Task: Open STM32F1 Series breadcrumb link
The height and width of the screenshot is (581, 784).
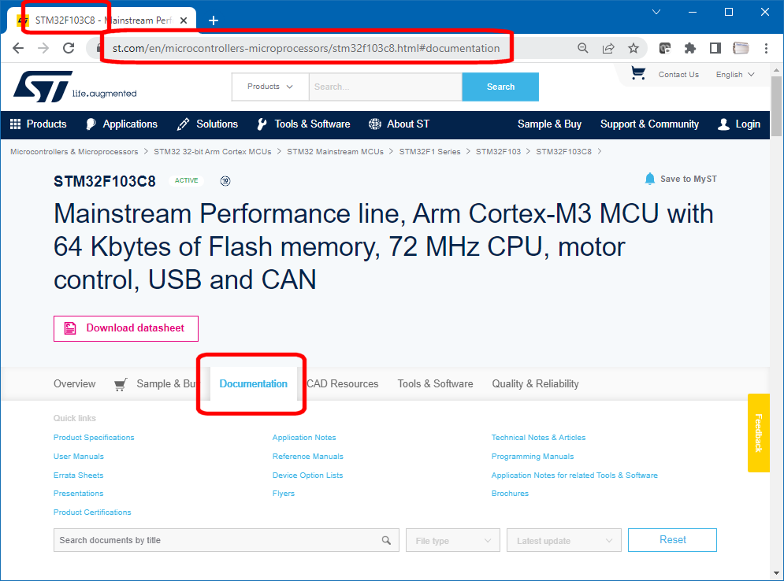Action: 429,151
